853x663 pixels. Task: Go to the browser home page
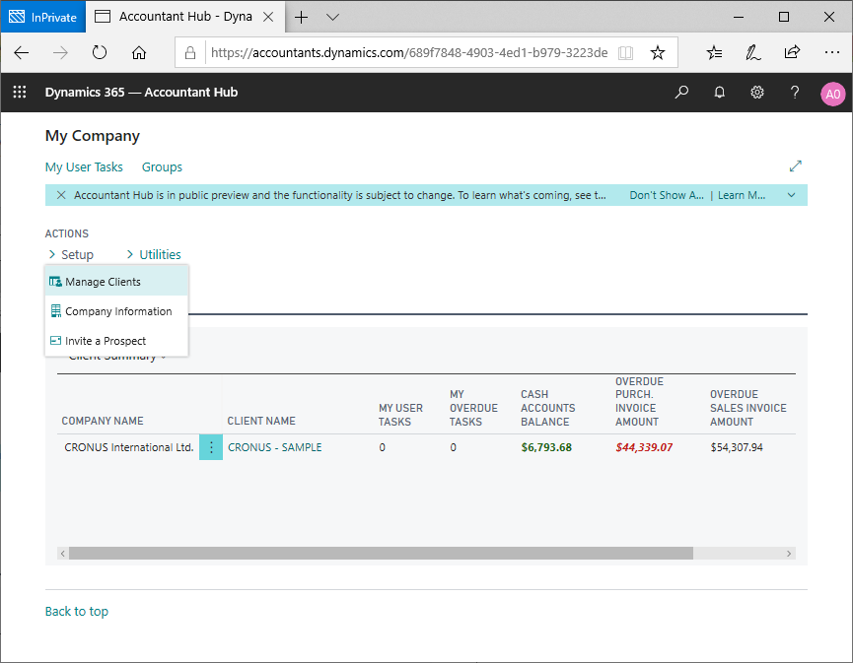139,53
